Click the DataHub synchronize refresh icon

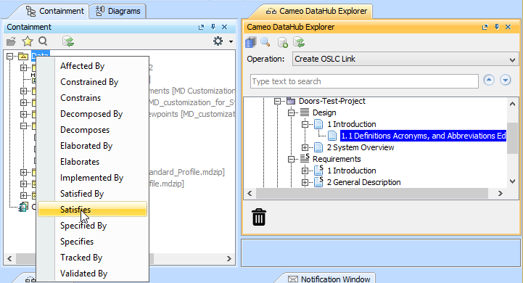click(x=299, y=42)
